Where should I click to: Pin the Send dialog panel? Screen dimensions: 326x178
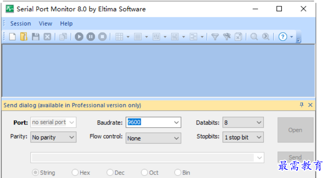(x=301, y=105)
